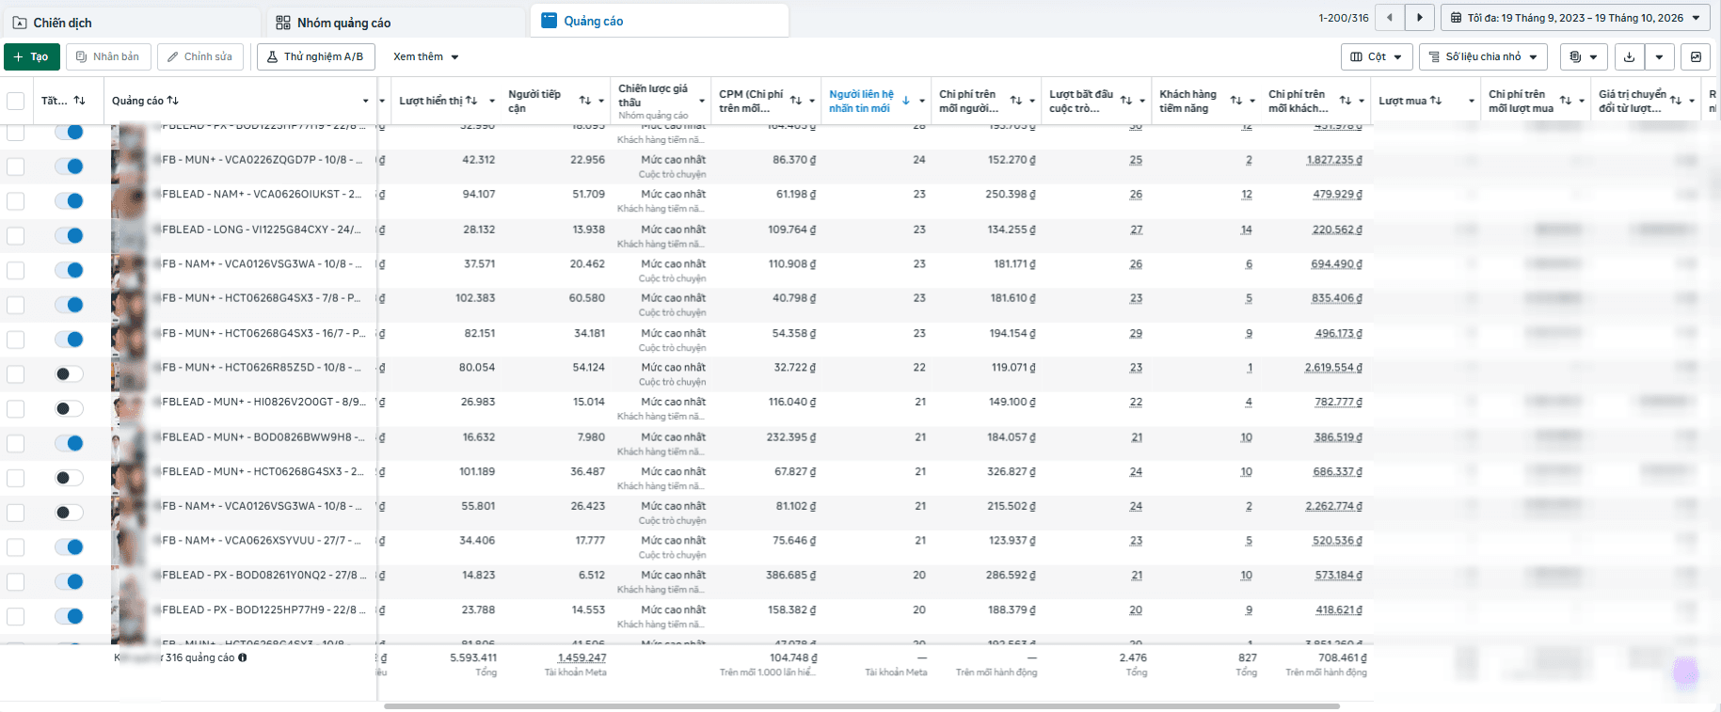1721x712 pixels.
Task: Click descending arrow on Người liên hệ nhắn tin mới
Action: 905,101
